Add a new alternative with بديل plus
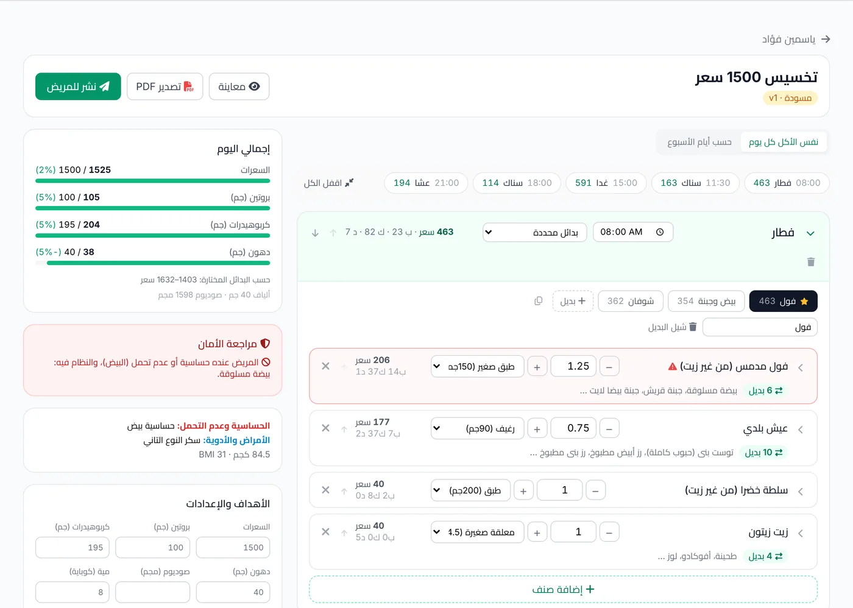The image size is (853, 608). (x=573, y=301)
